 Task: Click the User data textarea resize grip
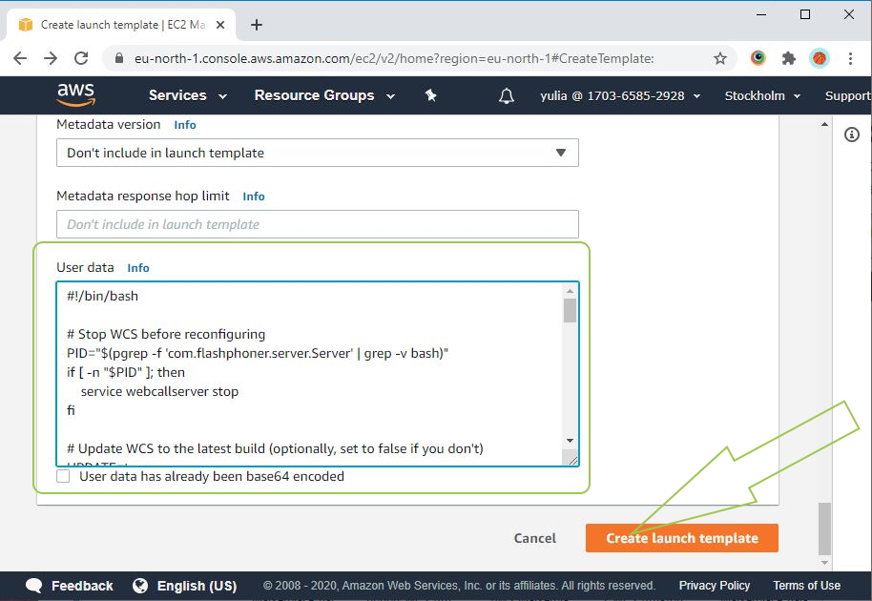[572, 459]
